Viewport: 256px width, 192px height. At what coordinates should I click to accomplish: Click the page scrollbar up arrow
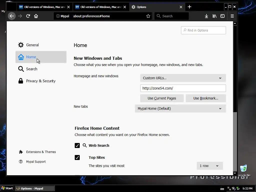tap(235, 23)
